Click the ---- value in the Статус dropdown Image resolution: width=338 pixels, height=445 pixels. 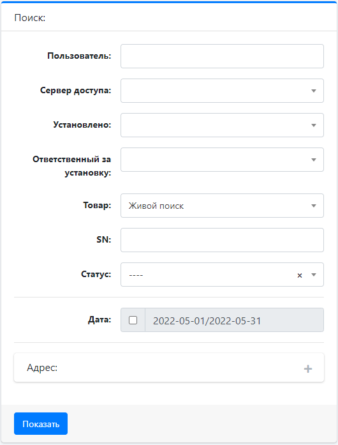tap(136, 275)
